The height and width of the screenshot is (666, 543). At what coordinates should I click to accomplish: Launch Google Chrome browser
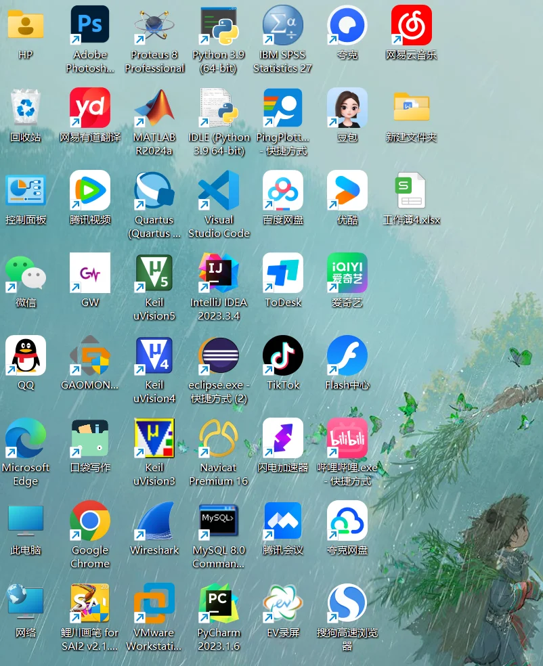point(89,520)
